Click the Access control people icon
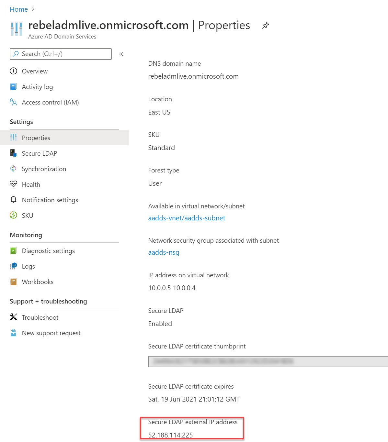 tap(13, 102)
